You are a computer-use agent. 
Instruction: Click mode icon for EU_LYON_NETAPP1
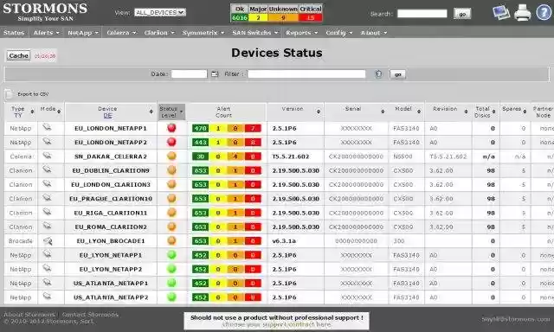pyautogui.click(x=47, y=254)
